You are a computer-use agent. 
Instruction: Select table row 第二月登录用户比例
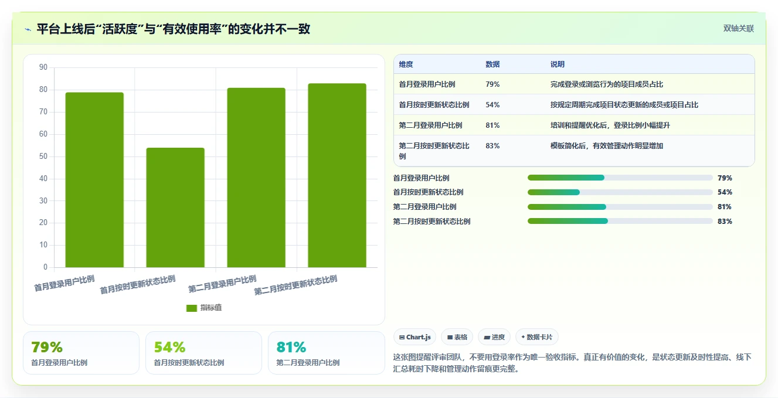574,125
